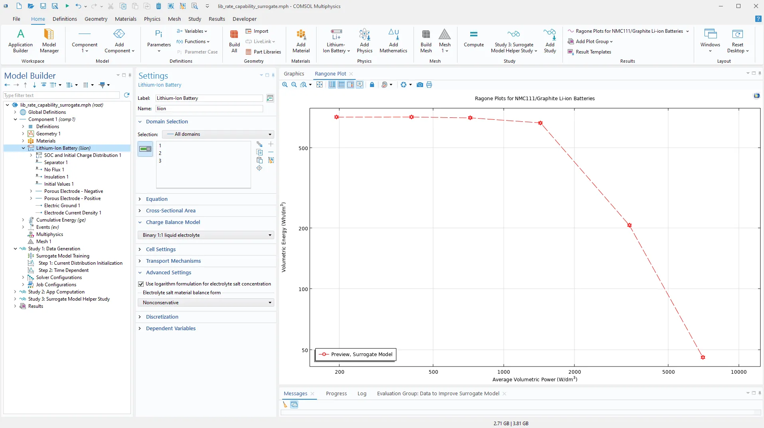Click Add Plot Group button
The width and height of the screenshot is (764, 428).
click(592, 42)
